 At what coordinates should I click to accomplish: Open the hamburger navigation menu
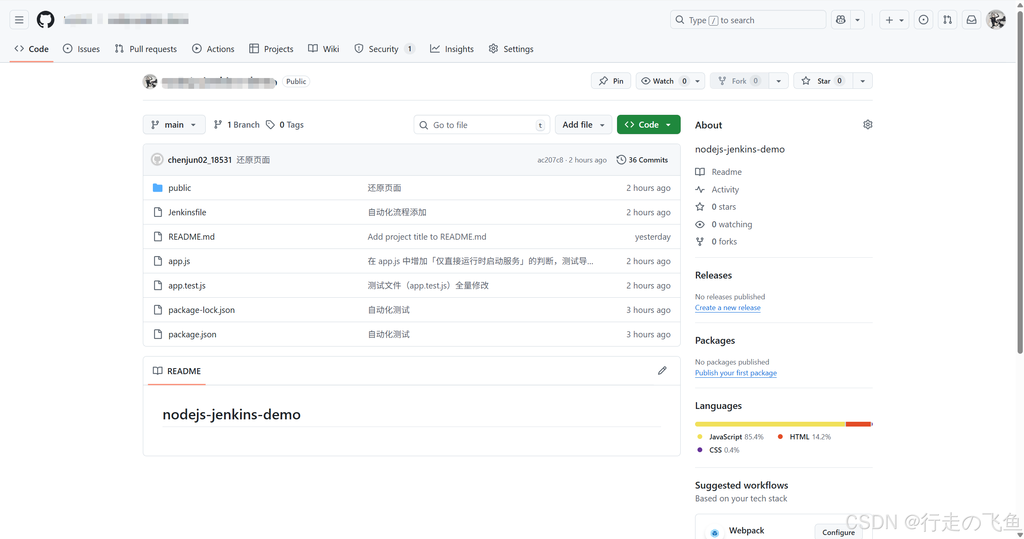19,20
